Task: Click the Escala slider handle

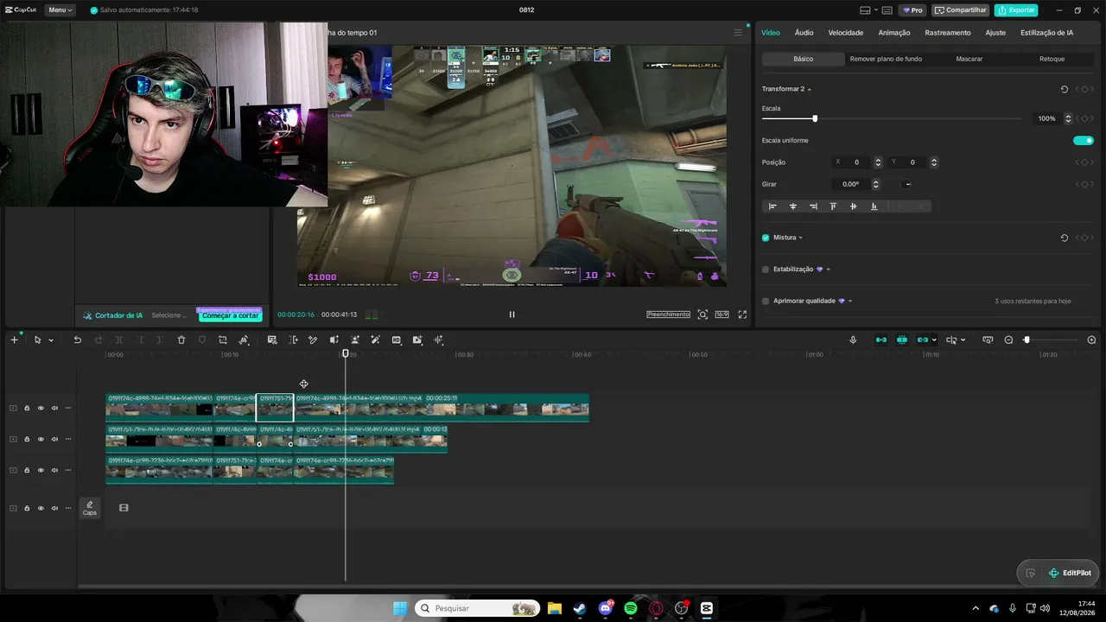Action: [815, 118]
